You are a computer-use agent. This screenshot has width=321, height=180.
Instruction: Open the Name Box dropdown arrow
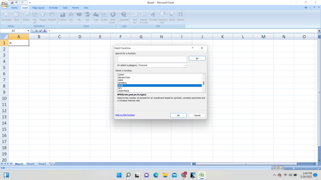point(28,31)
